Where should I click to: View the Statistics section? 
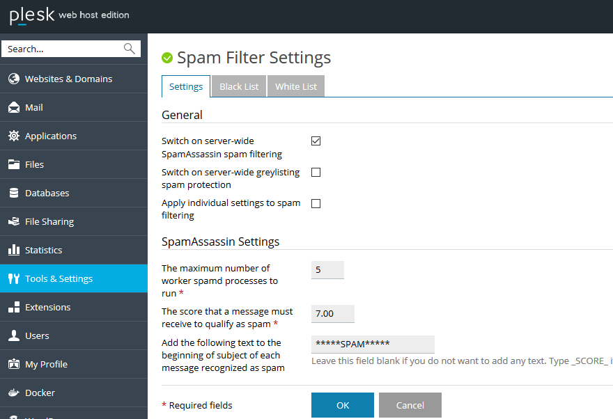(x=74, y=250)
